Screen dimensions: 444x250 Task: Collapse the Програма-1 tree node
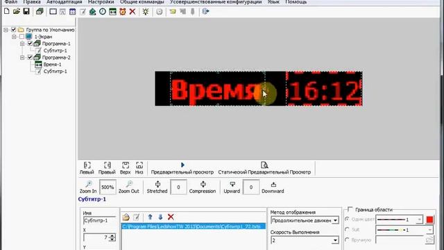(x=22, y=44)
